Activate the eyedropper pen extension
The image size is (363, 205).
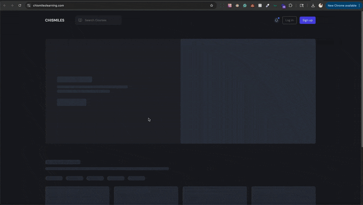(267, 5)
